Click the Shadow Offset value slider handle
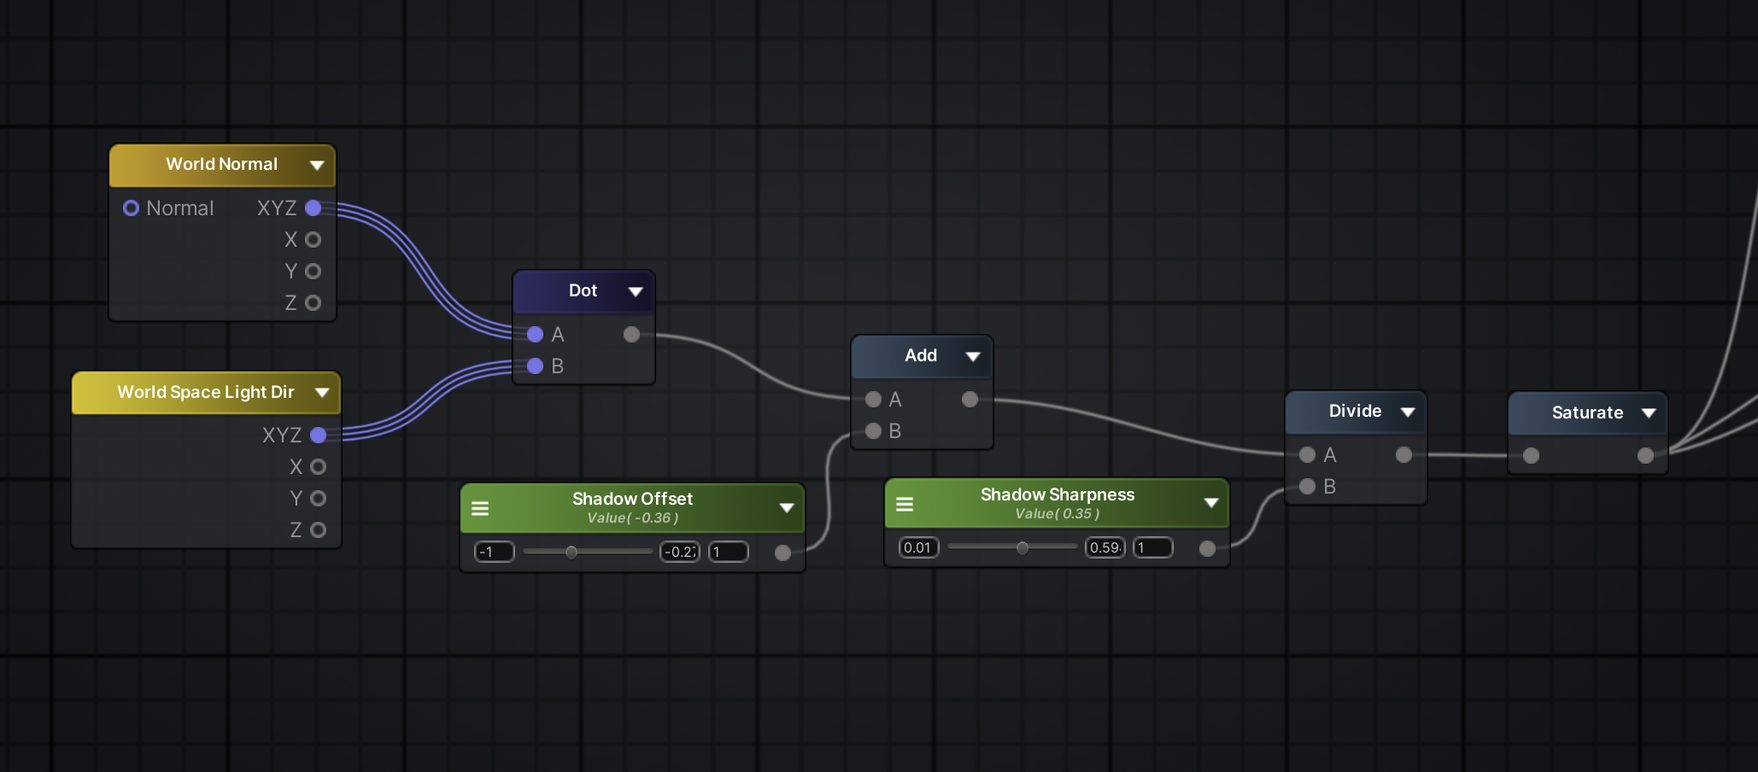 coord(571,553)
